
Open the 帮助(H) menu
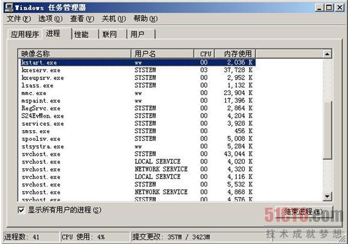(146, 19)
